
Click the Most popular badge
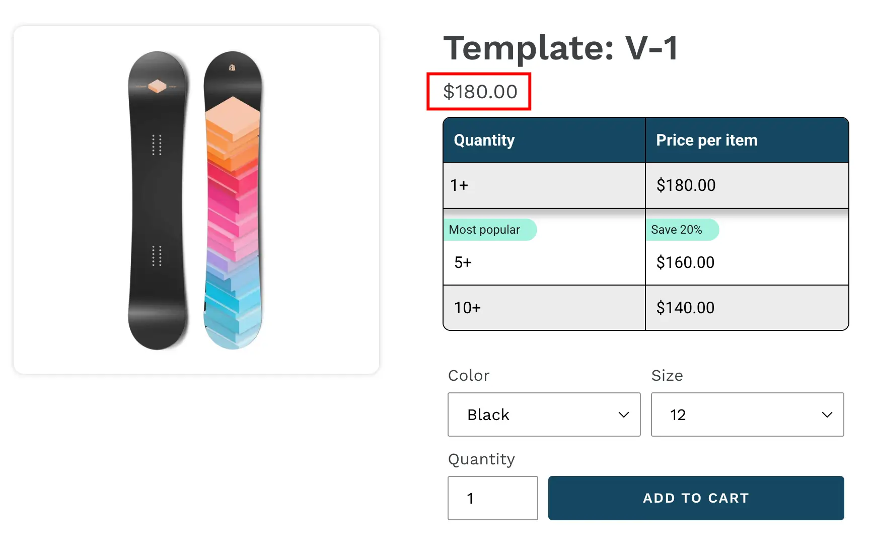tap(485, 230)
